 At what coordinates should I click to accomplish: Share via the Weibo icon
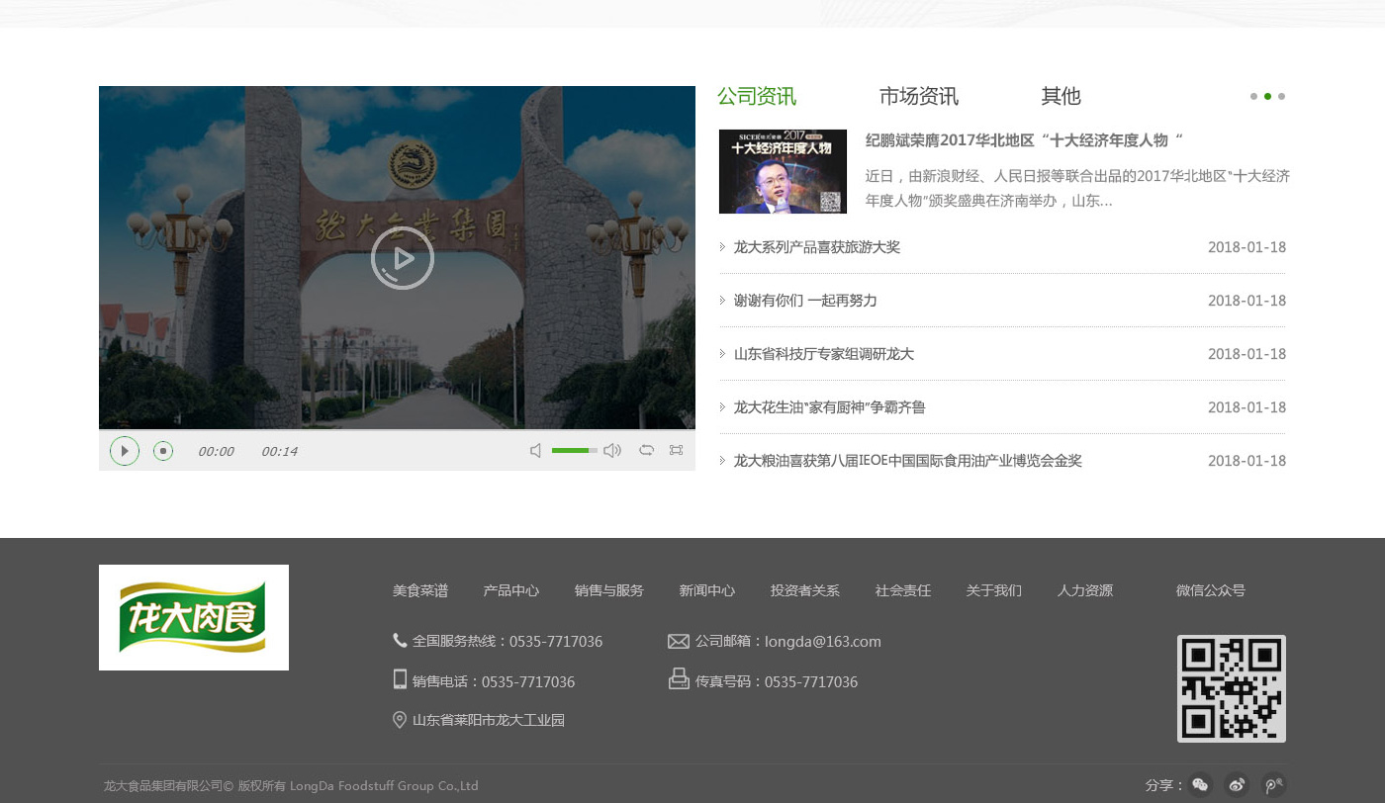[x=1237, y=785]
